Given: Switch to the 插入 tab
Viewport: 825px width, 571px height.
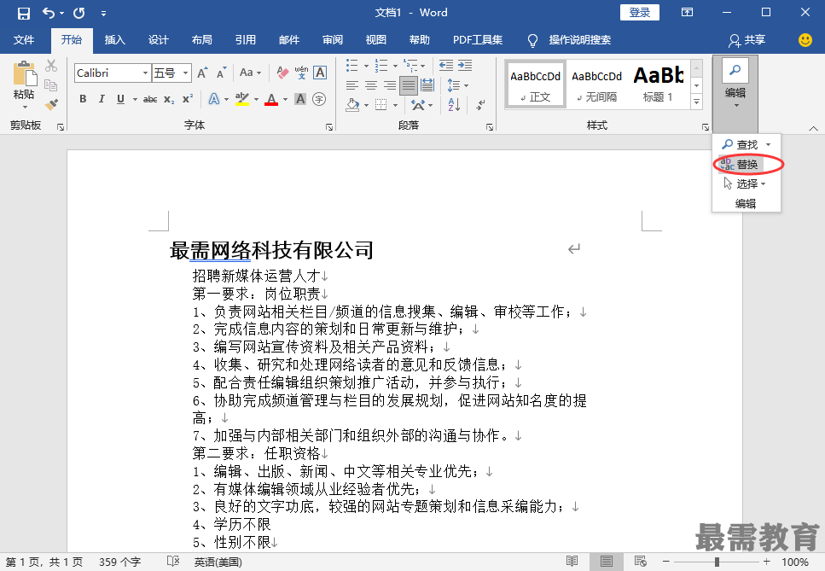Looking at the screenshot, I should pyautogui.click(x=114, y=40).
